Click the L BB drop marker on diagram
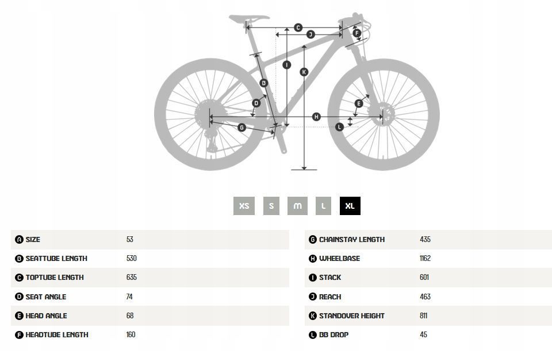Image resolution: width=552 pixels, height=351 pixels. pos(339,126)
